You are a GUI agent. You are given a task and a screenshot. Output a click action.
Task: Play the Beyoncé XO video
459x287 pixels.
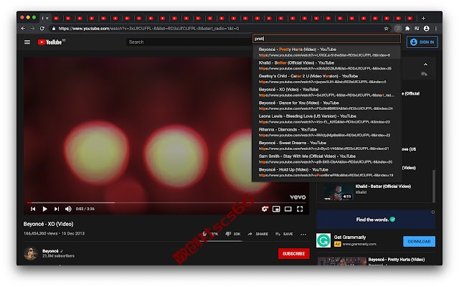44,209
